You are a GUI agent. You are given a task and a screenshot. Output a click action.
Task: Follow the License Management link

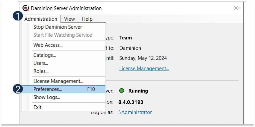click(144, 69)
